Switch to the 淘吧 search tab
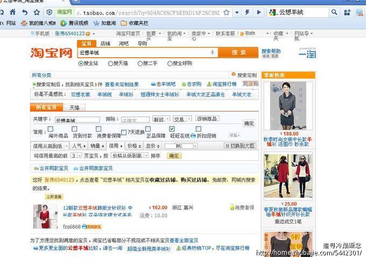This screenshot has height=257, width=366. pyautogui.click(x=124, y=44)
